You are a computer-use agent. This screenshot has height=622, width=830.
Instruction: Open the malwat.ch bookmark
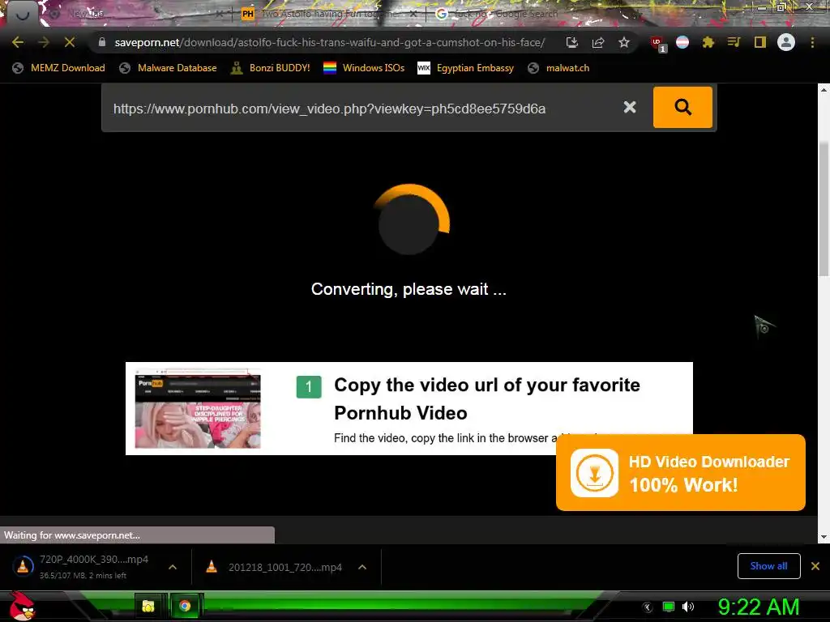(x=558, y=68)
